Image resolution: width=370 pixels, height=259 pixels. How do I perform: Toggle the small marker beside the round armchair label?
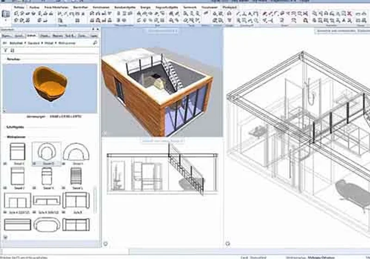34,163
